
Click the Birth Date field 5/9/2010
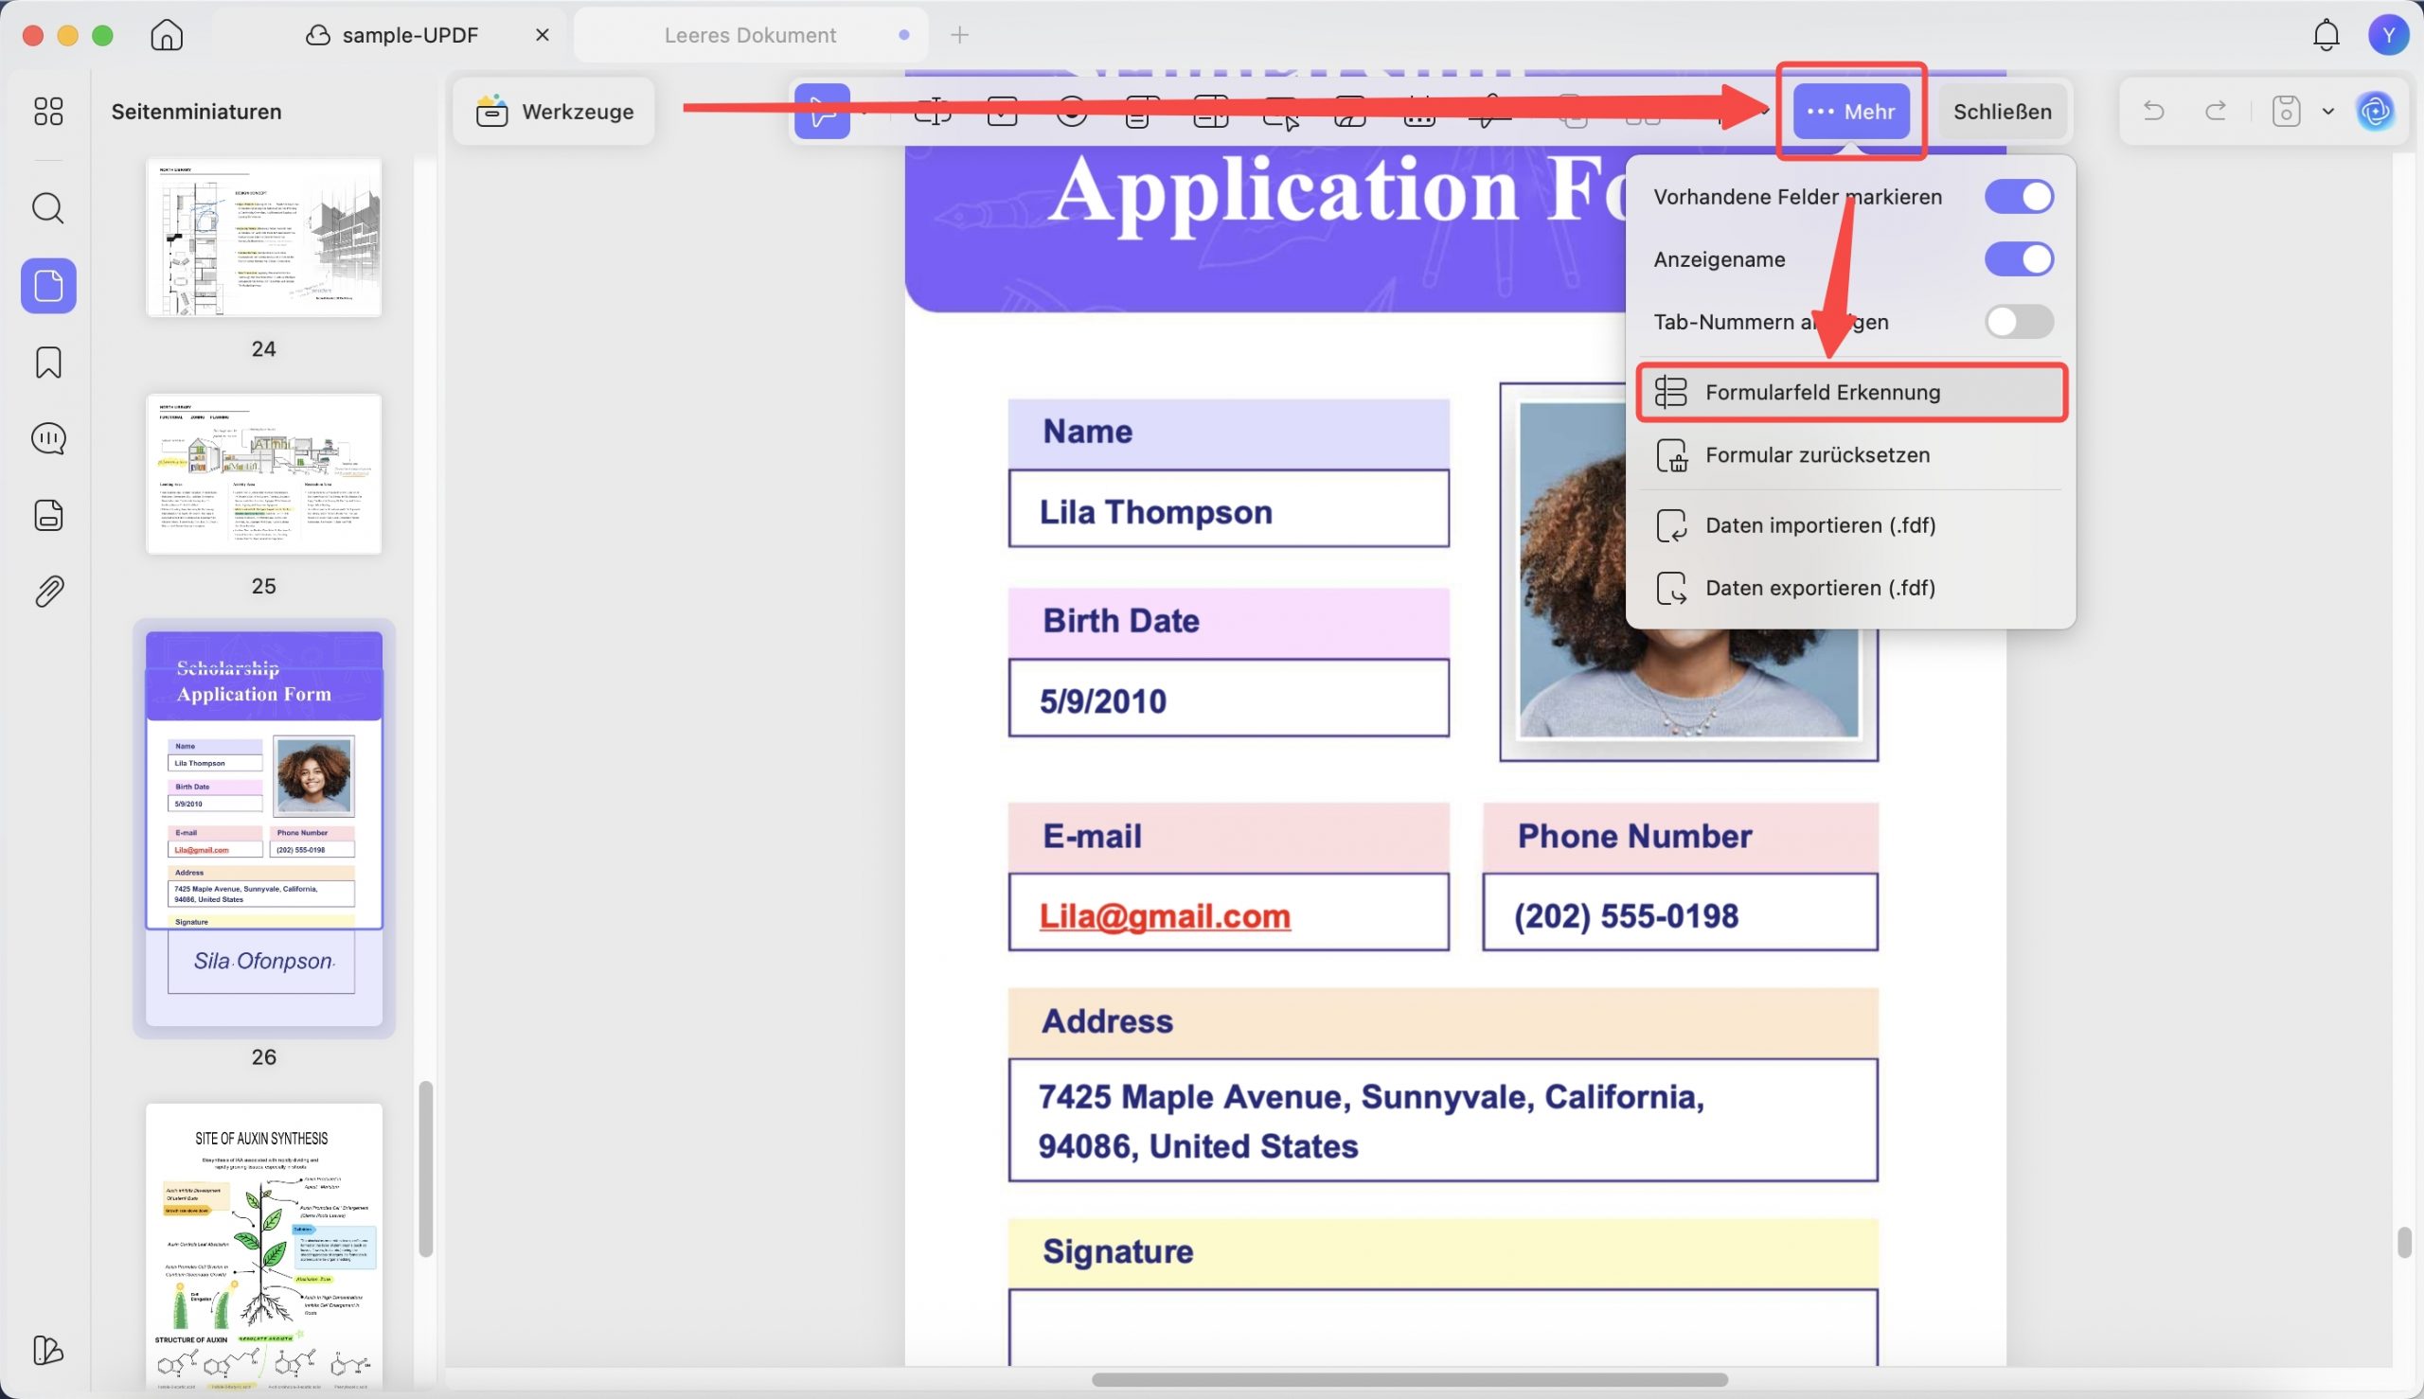pyautogui.click(x=1228, y=698)
